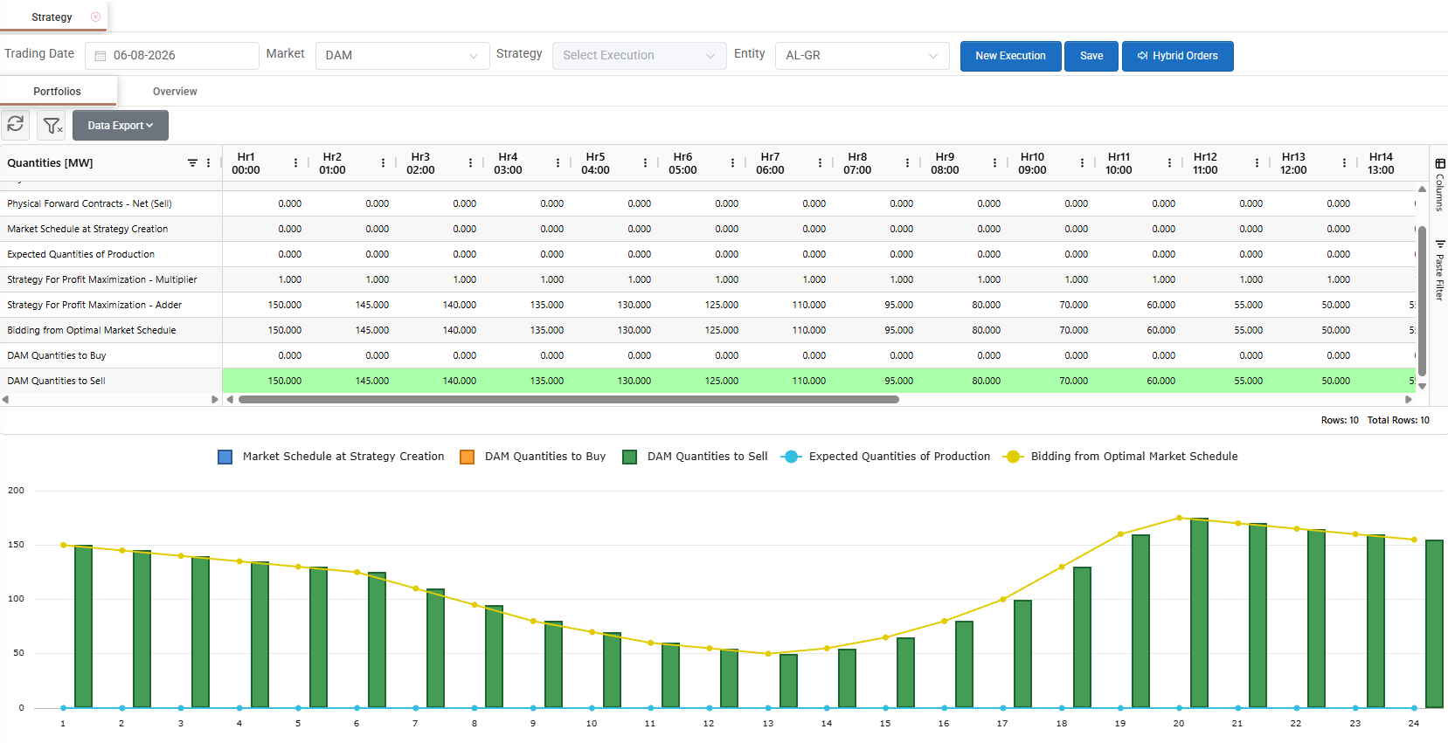Open the Hr8 07:00 column menu
Image resolution: width=1448 pixels, height=743 pixels.
pyautogui.click(x=907, y=163)
